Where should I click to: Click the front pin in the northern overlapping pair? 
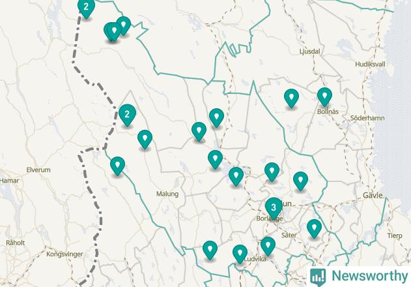[x=114, y=31]
